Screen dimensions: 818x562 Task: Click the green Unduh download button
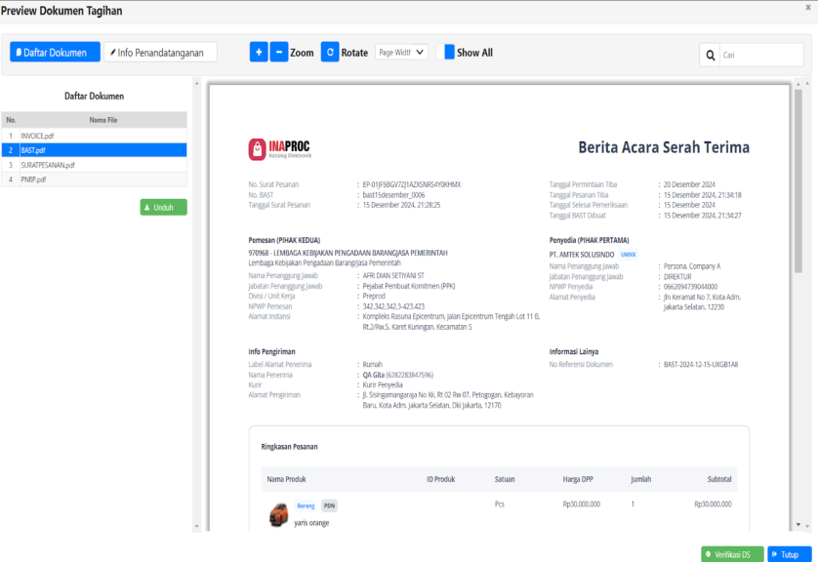(163, 207)
